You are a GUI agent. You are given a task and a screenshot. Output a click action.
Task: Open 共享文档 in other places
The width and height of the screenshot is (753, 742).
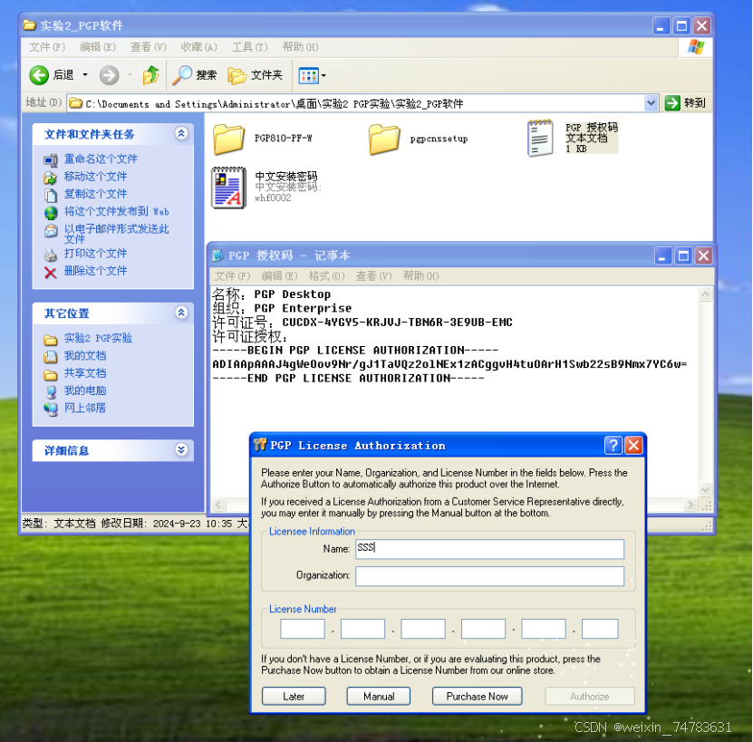[x=85, y=373]
